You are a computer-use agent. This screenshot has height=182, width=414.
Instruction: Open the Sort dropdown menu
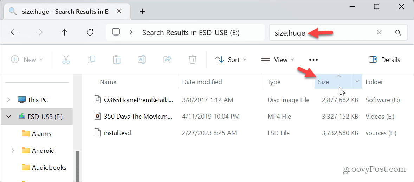(x=231, y=60)
